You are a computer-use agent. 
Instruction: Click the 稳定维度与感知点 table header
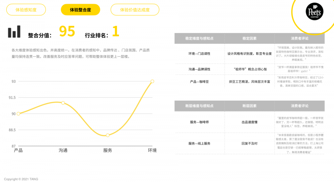[x=199, y=38]
